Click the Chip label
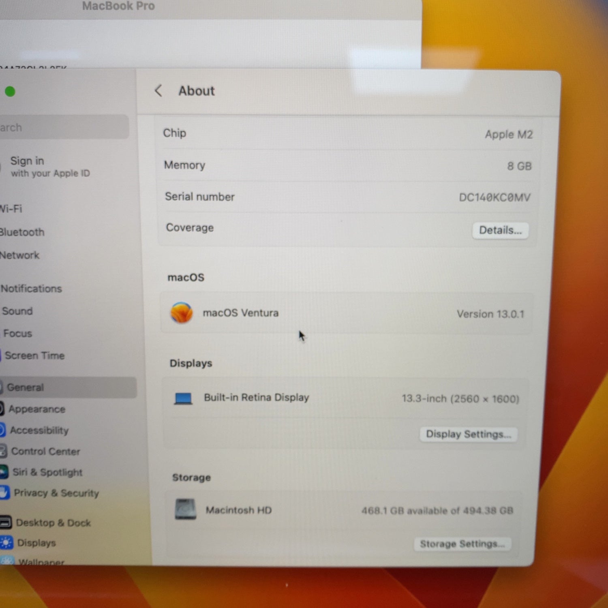 point(175,133)
